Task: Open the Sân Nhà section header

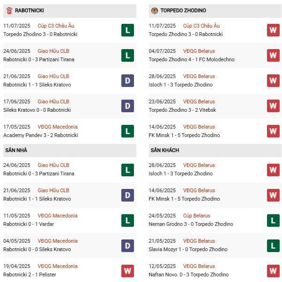Action: (16, 150)
